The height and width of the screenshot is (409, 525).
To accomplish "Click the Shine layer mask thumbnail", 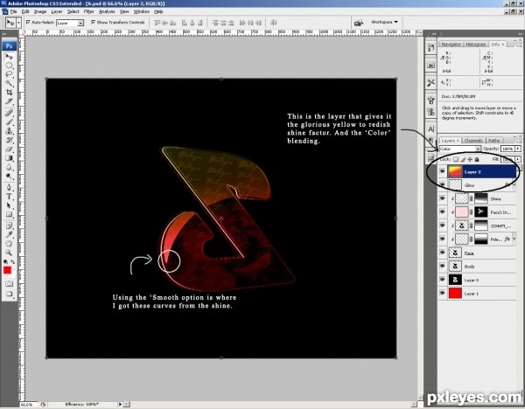I will coord(481,198).
